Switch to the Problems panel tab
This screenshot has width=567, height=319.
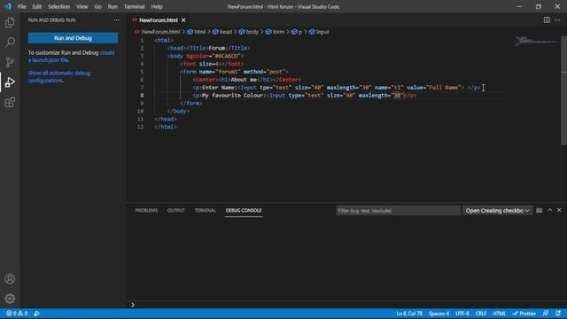[146, 211]
